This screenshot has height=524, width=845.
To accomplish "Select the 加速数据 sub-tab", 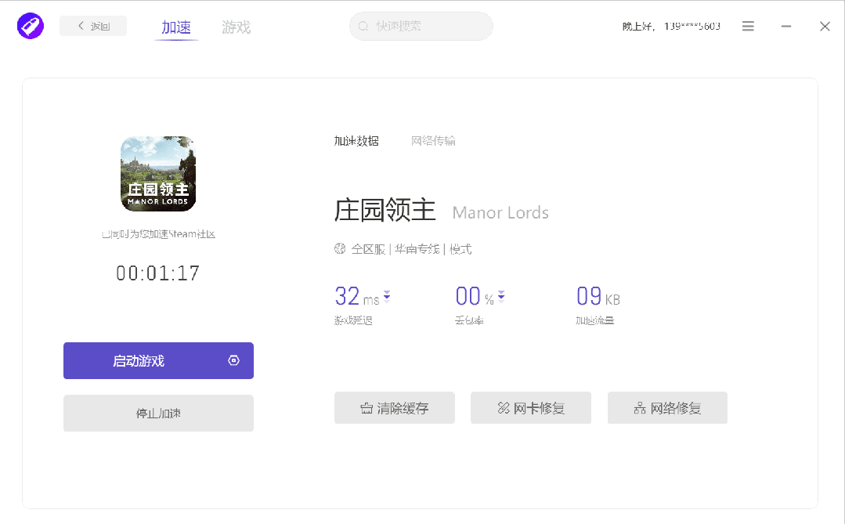I will tap(356, 141).
